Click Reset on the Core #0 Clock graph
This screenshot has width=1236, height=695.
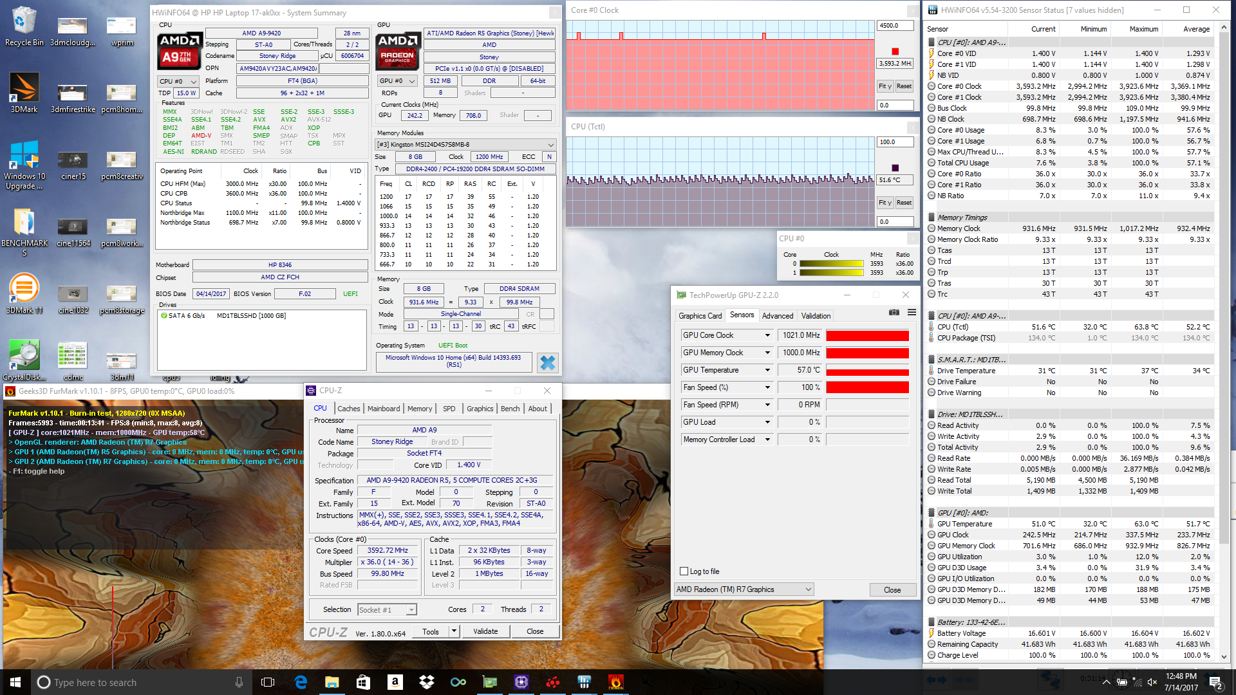(904, 86)
